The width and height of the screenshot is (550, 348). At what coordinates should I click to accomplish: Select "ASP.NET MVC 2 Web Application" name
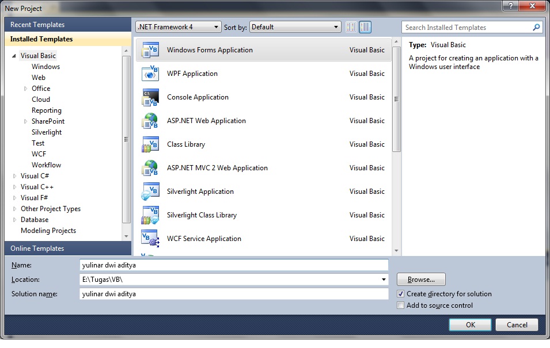[x=217, y=168]
